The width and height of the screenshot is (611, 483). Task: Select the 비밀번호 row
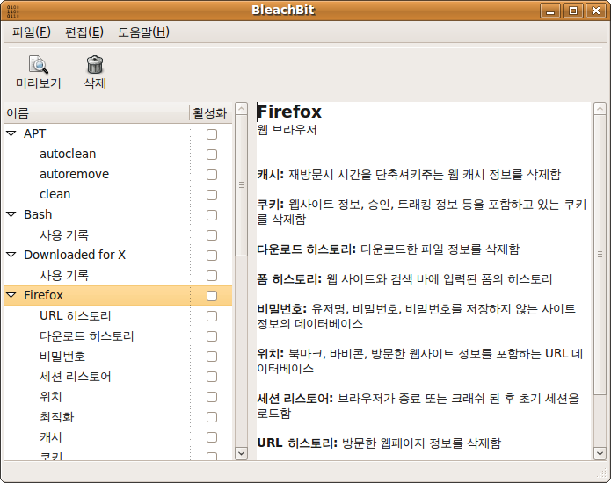click(x=118, y=357)
